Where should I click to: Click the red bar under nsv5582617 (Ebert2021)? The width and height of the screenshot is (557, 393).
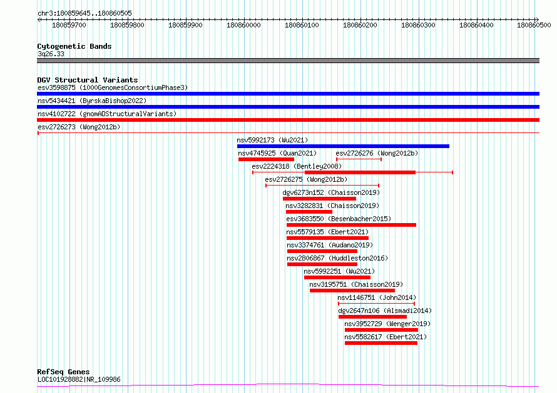click(x=381, y=343)
